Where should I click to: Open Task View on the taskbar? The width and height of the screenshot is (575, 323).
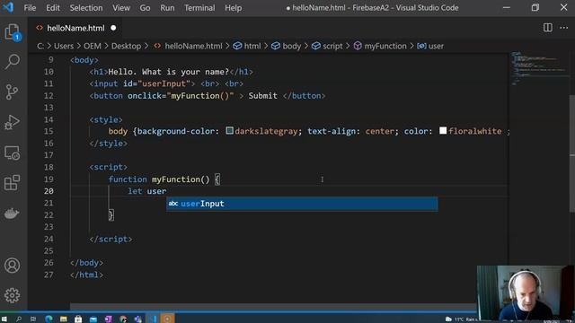click(33, 319)
